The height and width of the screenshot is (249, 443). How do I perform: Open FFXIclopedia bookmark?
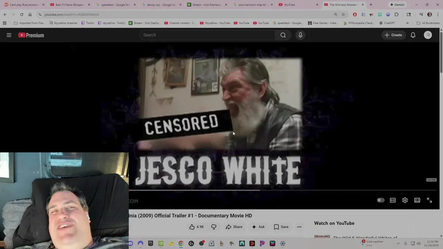tap(359, 23)
